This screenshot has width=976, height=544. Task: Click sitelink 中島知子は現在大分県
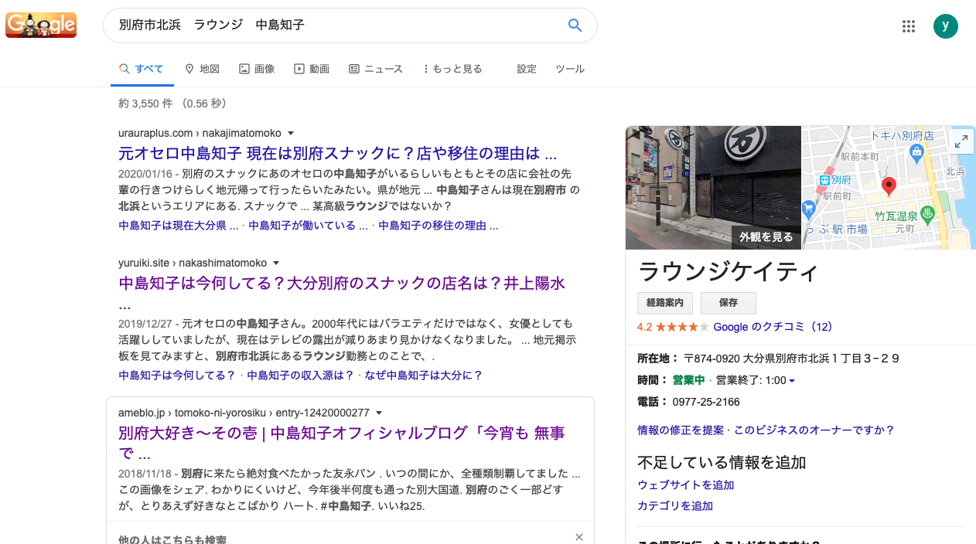179,226
